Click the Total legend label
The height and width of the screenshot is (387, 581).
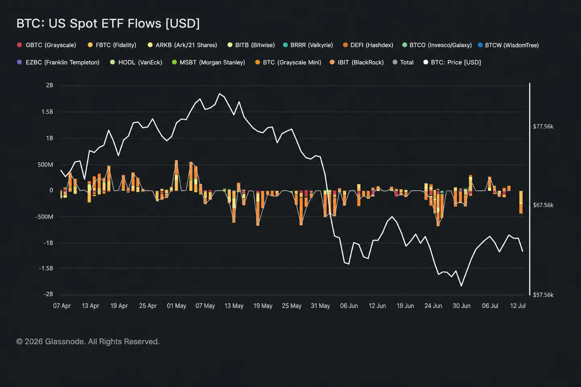[x=407, y=62]
